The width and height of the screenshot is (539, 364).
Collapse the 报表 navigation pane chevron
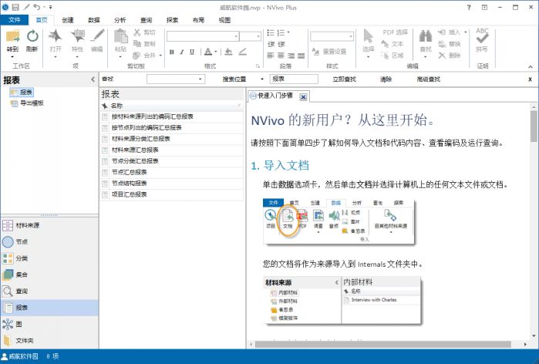(x=93, y=79)
